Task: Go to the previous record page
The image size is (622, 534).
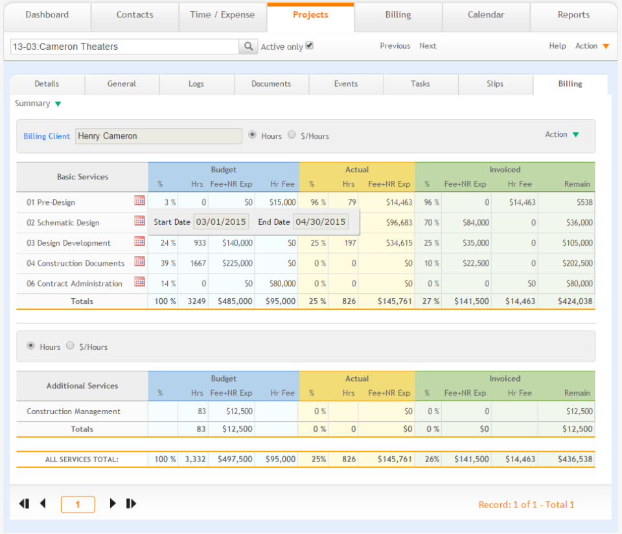Action: tap(43, 504)
